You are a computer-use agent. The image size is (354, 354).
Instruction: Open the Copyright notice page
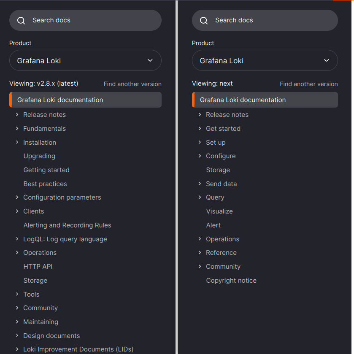click(231, 280)
